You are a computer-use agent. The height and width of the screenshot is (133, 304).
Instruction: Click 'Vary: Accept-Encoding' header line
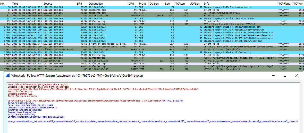pyautogui.click(x=21, y=115)
